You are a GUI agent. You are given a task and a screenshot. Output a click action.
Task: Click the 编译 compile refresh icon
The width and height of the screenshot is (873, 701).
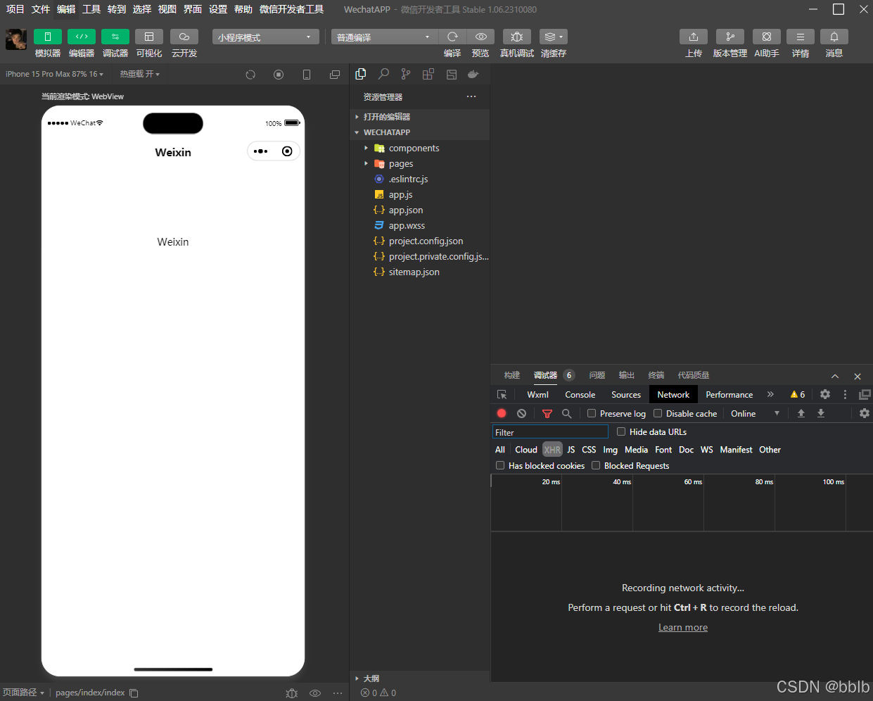(452, 37)
